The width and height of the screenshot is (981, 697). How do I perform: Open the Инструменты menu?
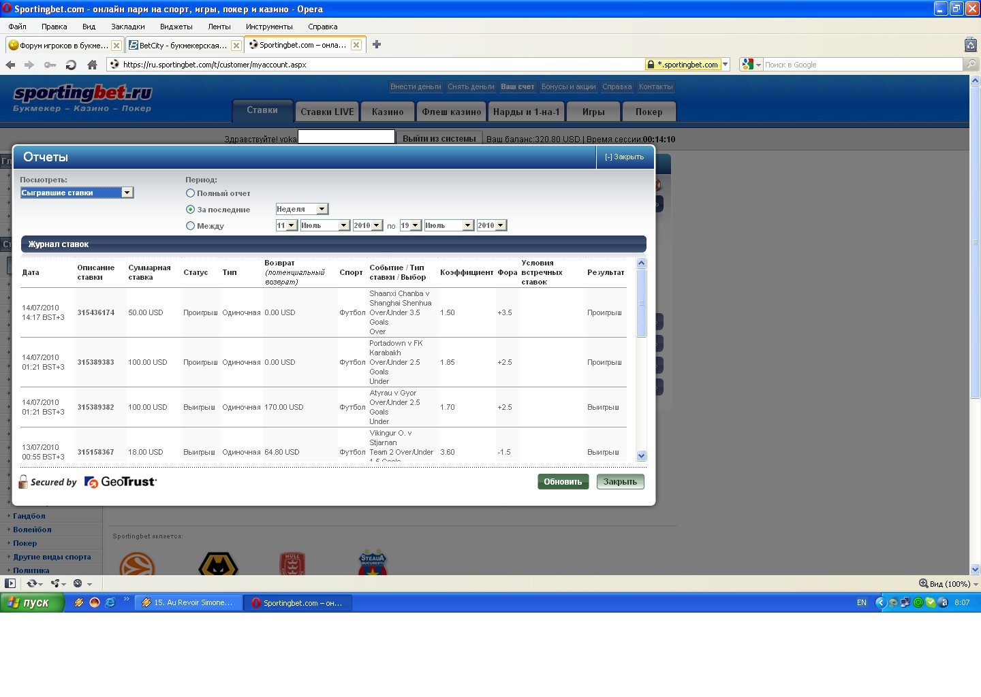click(269, 27)
